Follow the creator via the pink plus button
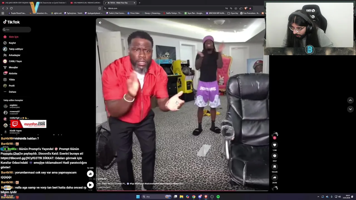This screenshot has height=200, width=356. tap(275, 138)
